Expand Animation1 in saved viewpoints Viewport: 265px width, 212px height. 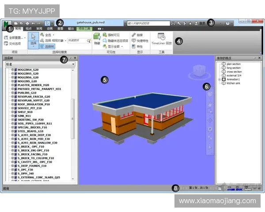220,79
